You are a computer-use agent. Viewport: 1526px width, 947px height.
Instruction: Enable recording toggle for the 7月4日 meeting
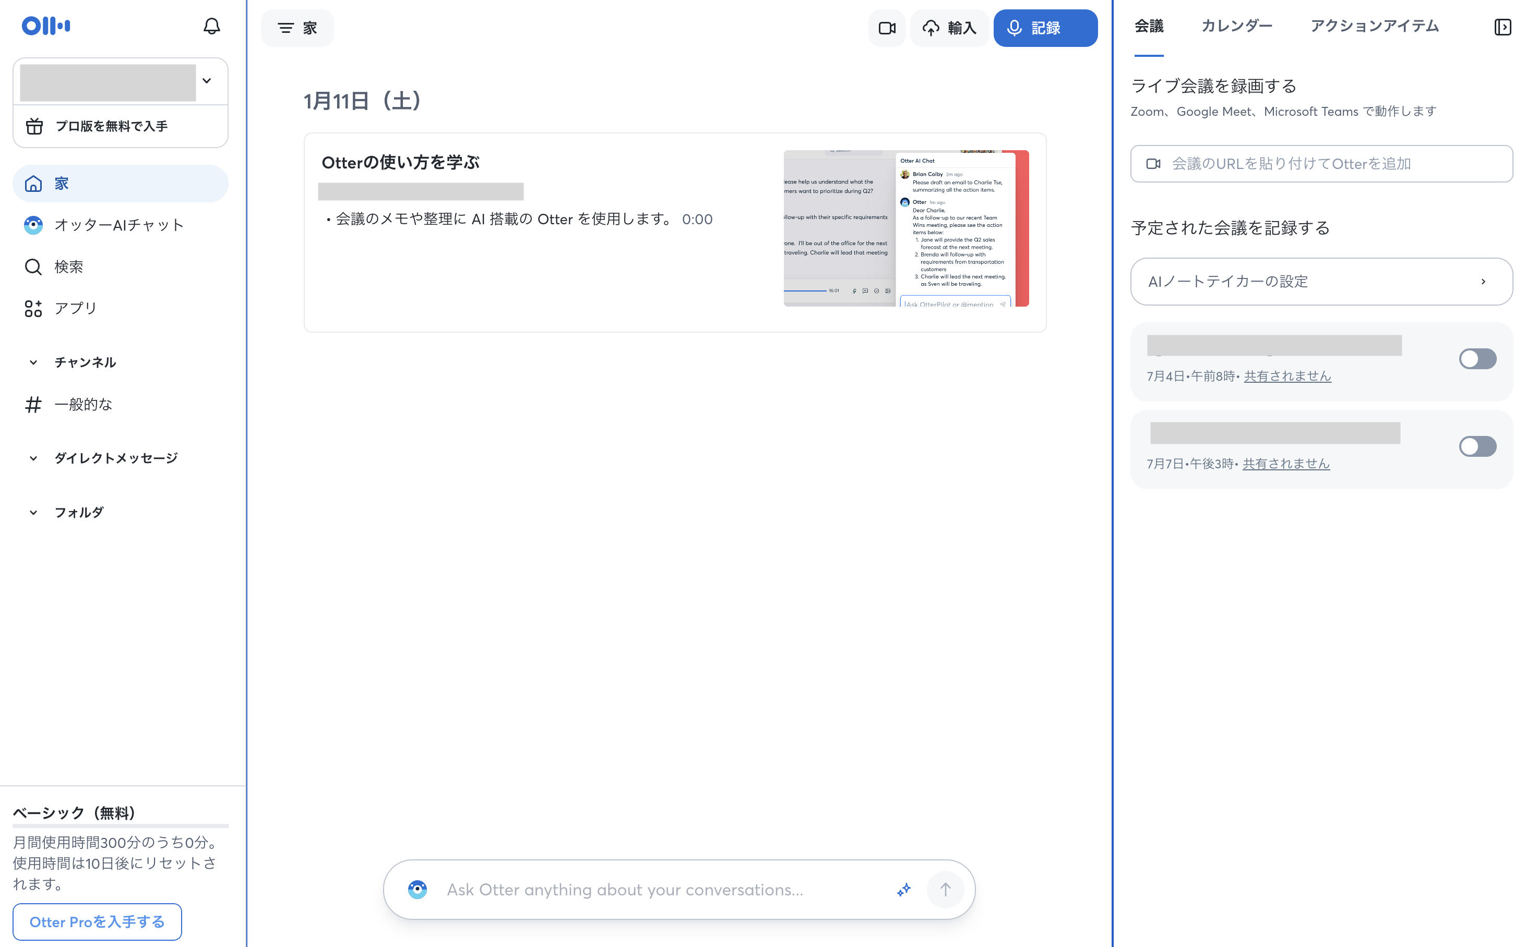[1478, 358]
